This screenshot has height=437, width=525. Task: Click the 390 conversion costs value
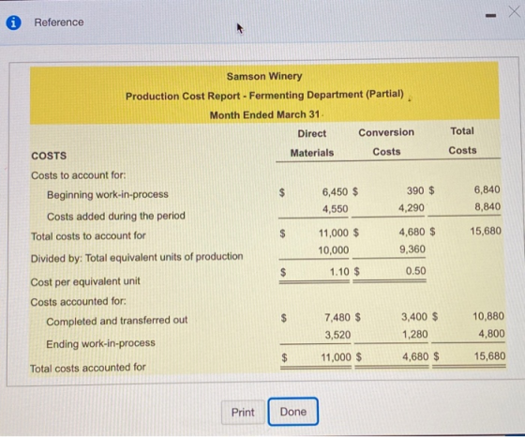[x=415, y=191]
